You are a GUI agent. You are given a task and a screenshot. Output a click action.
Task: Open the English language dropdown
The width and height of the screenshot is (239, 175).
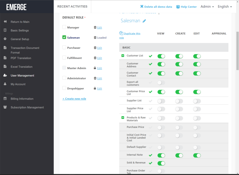(x=224, y=7)
